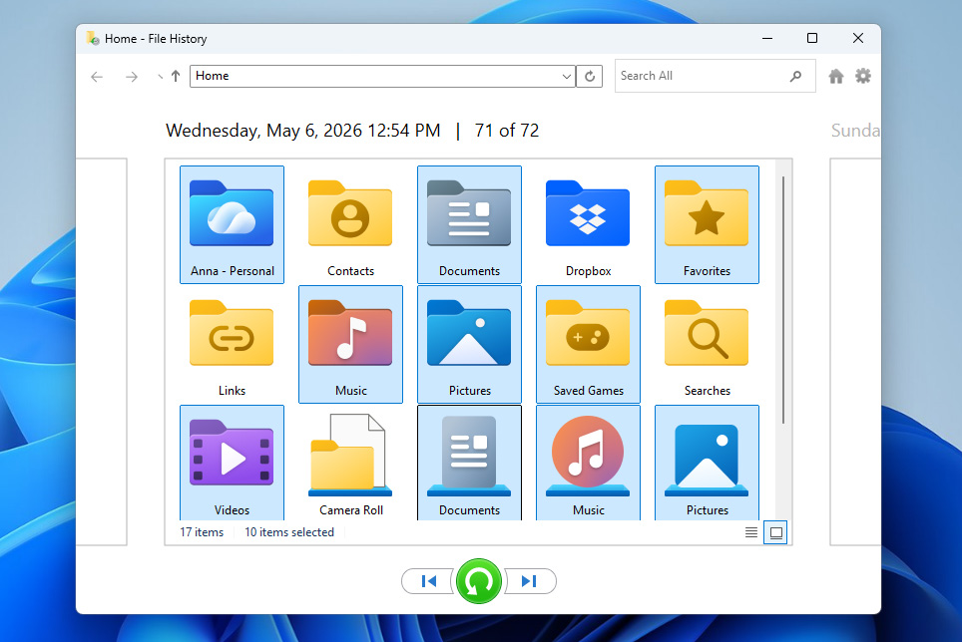The height and width of the screenshot is (642, 962).
Task: Click the green Restore button
Action: (x=479, y=581)
